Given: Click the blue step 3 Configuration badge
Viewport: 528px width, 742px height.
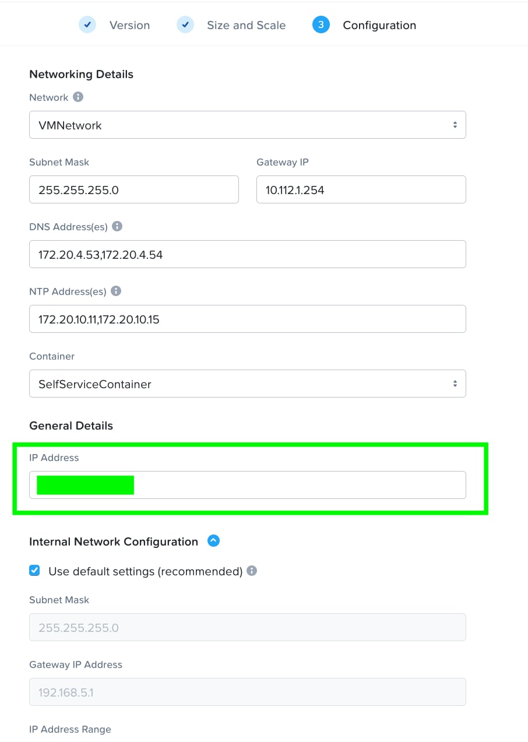Looking at the screenshot, I should [321, 25].
